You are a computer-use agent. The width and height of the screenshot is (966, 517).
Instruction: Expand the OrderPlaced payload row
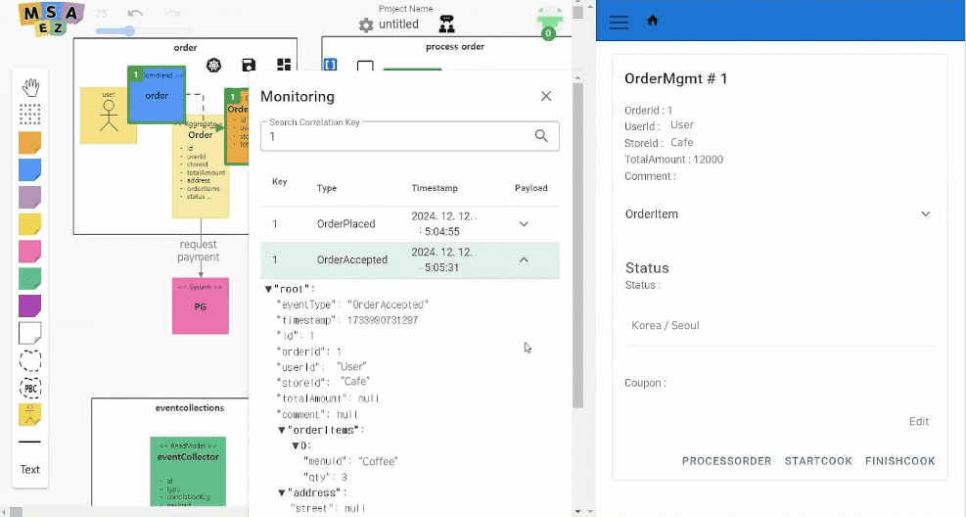pos(524,224)
